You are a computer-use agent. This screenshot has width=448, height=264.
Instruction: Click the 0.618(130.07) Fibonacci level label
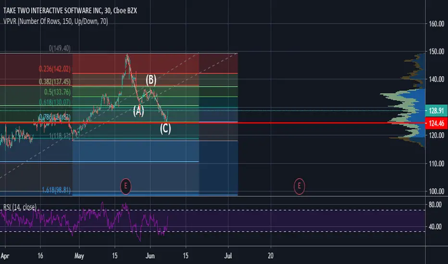point(55,102)
